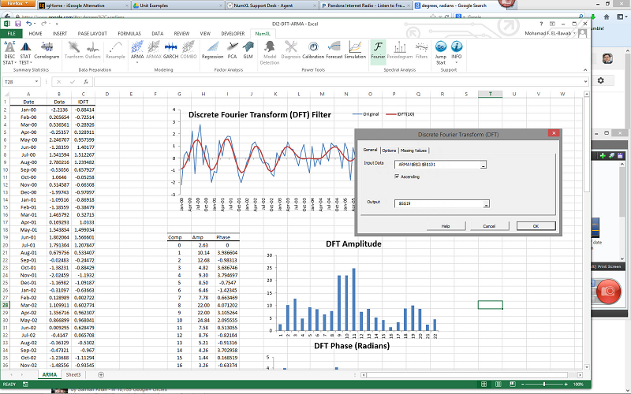Uncheck the Ascending checkbox
Screen dimensions: 631x394
[397, 177]
